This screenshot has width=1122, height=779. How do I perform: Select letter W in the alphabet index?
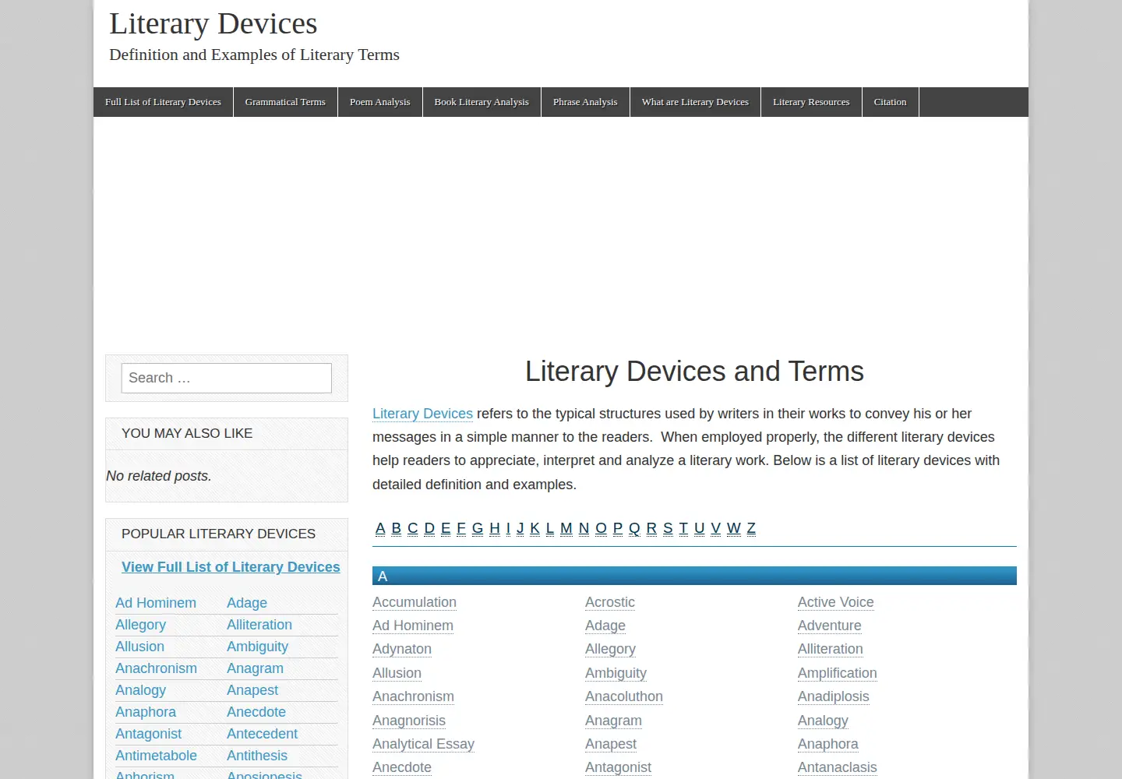[x=734, y=528]
